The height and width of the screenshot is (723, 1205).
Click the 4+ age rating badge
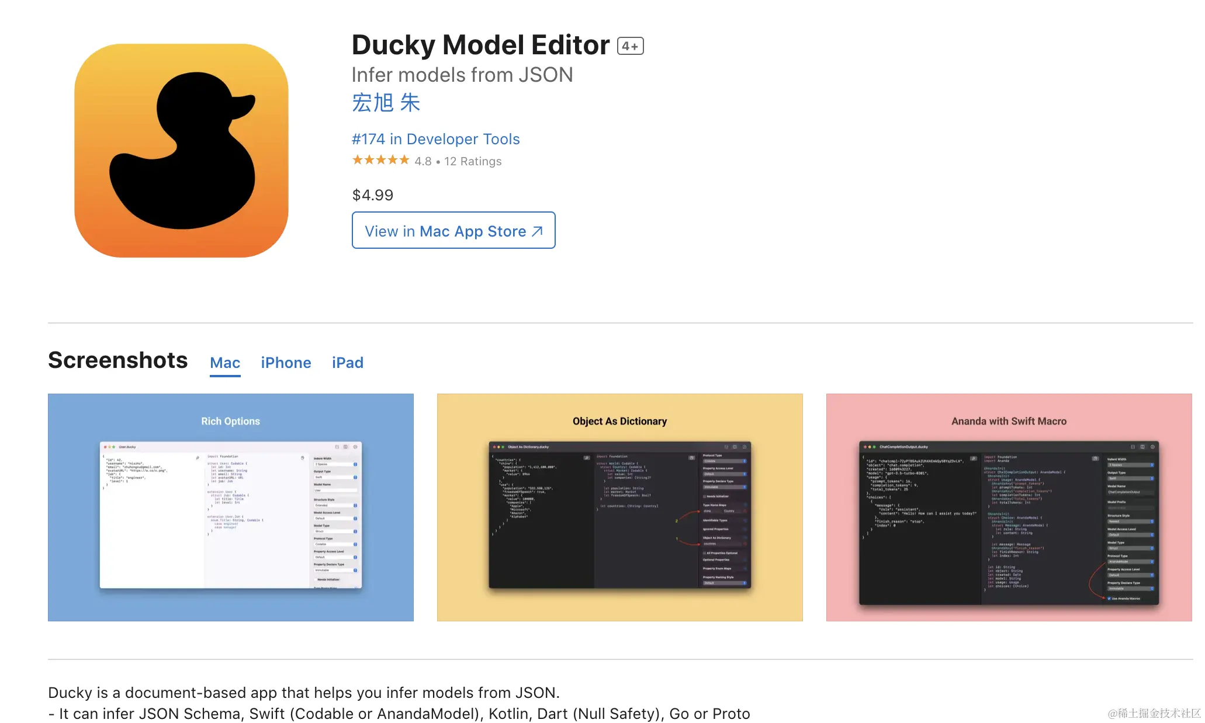pos(630,46)
